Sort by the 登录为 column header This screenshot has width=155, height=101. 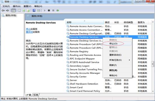142,22
